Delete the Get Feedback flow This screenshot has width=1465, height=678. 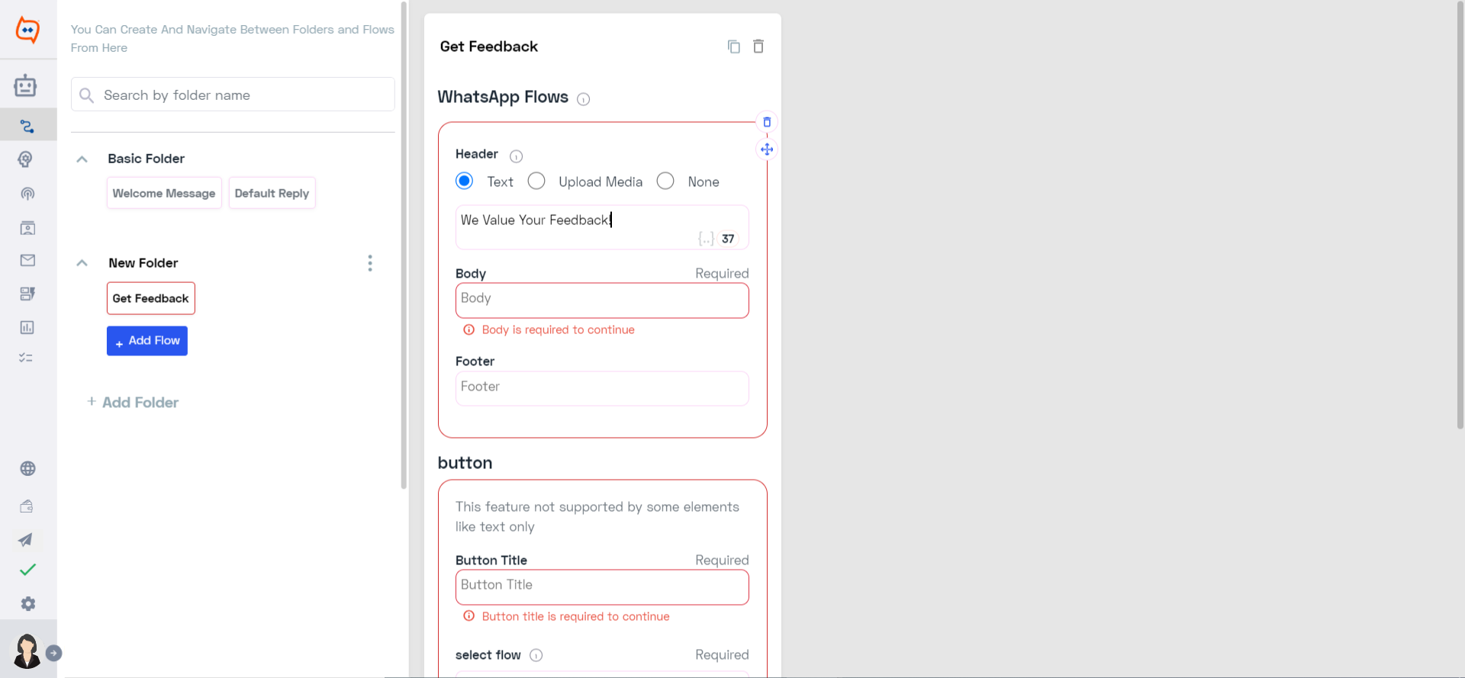pos(758,47)
